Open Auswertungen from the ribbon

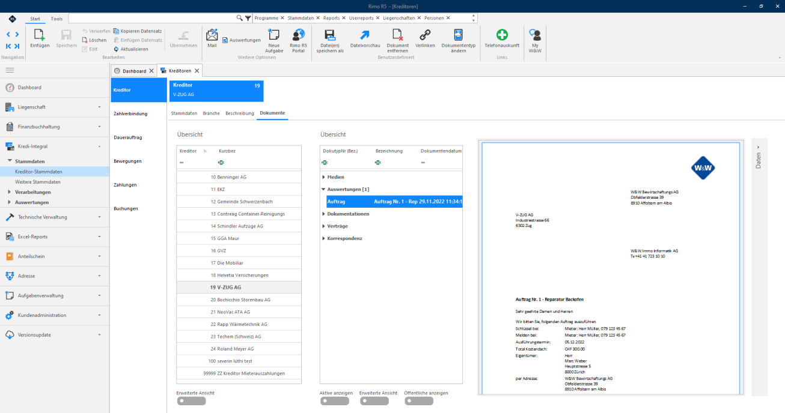click(241, 40)
